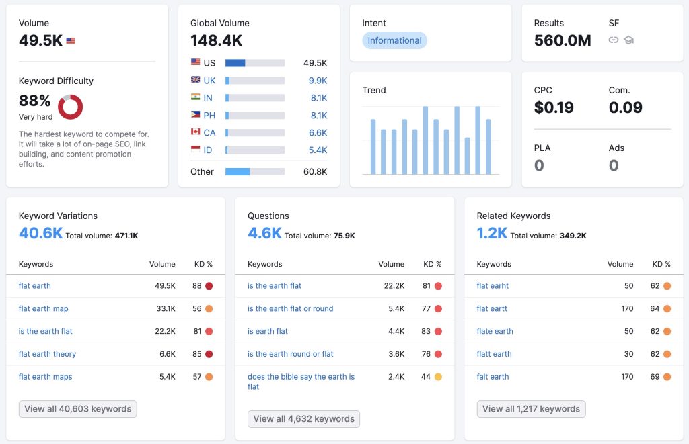Click the Canada flag in Global Volume
Screen dimensions: 689x444
click(196, 132)
